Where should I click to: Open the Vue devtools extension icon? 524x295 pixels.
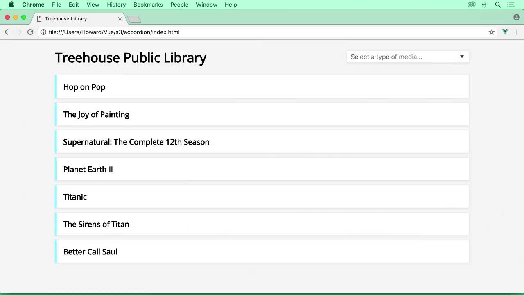505,32
